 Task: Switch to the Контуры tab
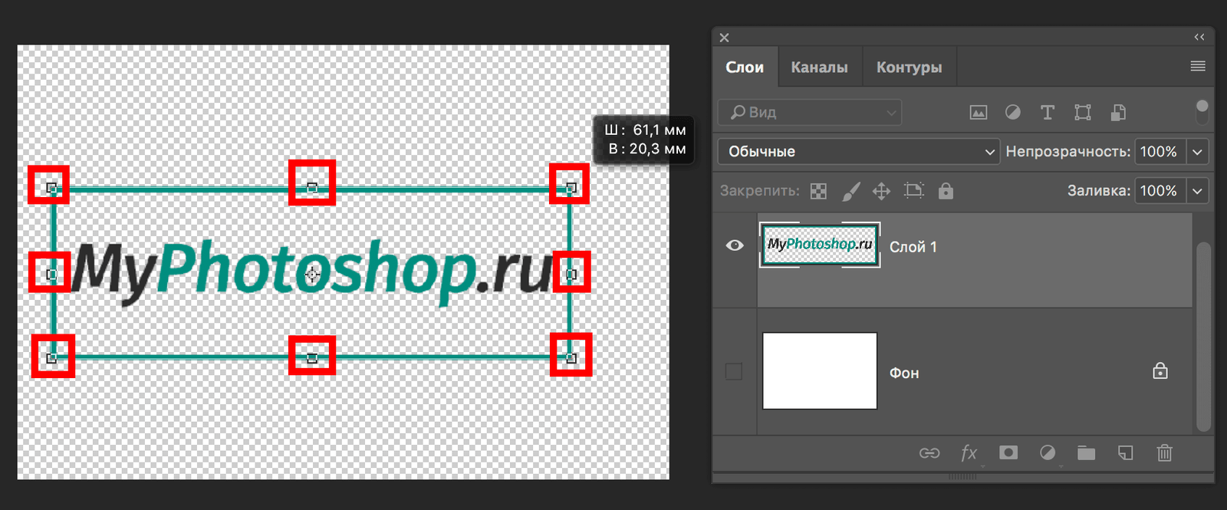click(x=909, y=67)
